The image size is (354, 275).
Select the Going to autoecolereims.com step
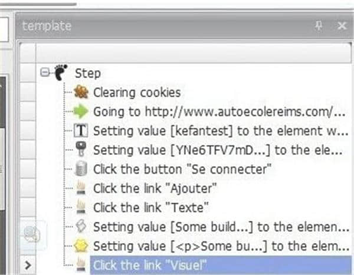point(218,111)
